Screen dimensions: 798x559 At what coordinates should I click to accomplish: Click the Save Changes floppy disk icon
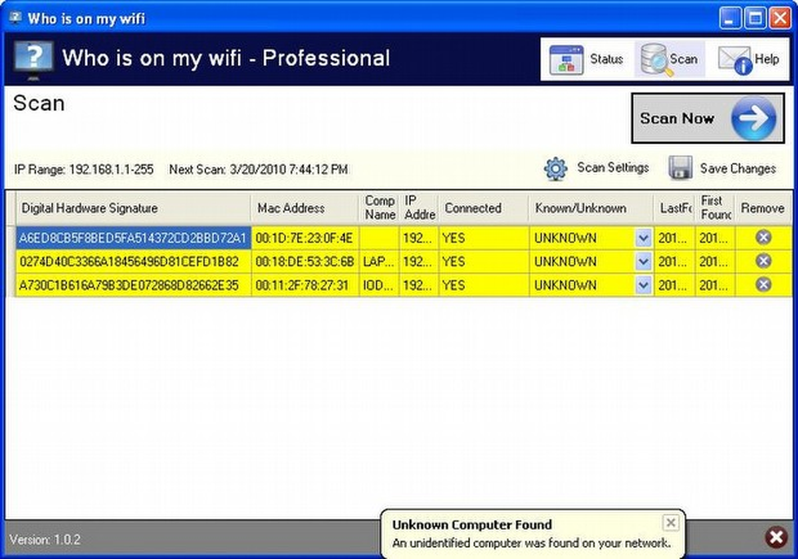coord(680,169)
